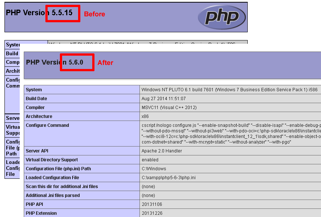321x217 pixels.
Task: Click the PHP Version 5.6.0 heading
Action: click(54, 62)
